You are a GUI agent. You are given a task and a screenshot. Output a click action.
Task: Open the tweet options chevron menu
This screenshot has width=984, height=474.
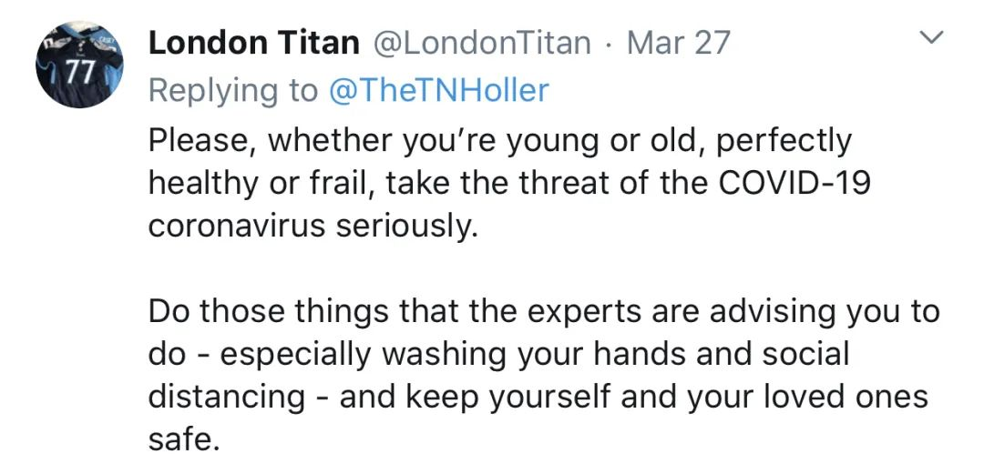(x=930, y=39)
